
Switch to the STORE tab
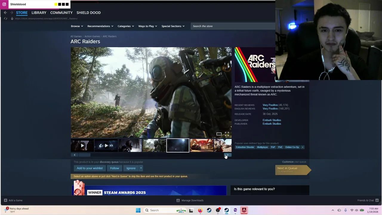[x=22, y=13]
